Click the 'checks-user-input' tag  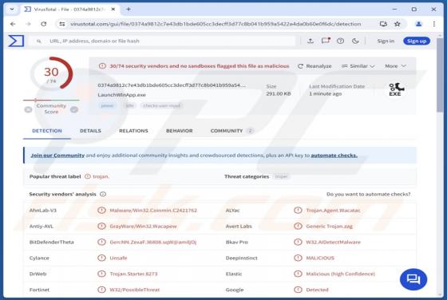[x=161, y=105]
